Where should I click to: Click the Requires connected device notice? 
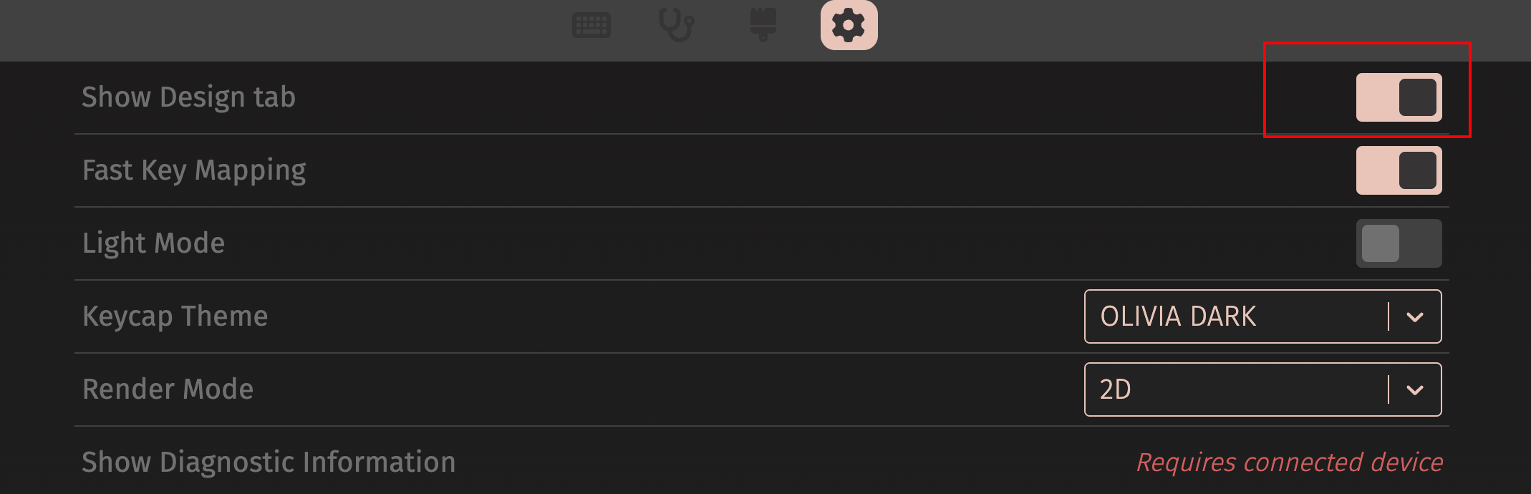(x=1290, y=462)
